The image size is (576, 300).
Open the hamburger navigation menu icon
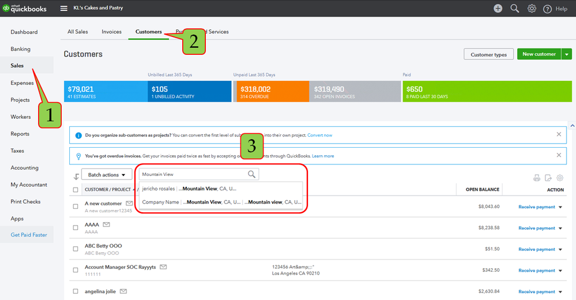[x=64, y=8]
